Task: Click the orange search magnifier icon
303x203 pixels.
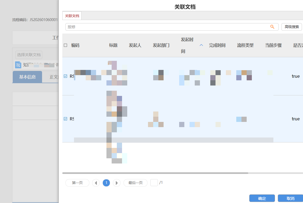Action: pyautogui.click(x=272, y=27)
